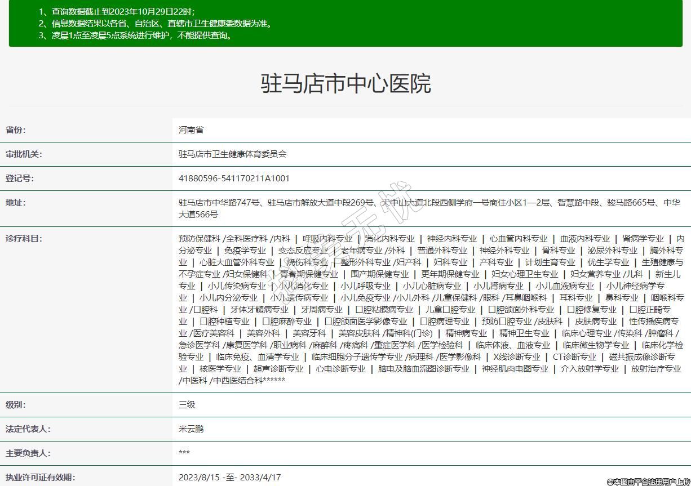Click the 河南省 province value
The height and width of the screenshot is (486, 691).
191,130
